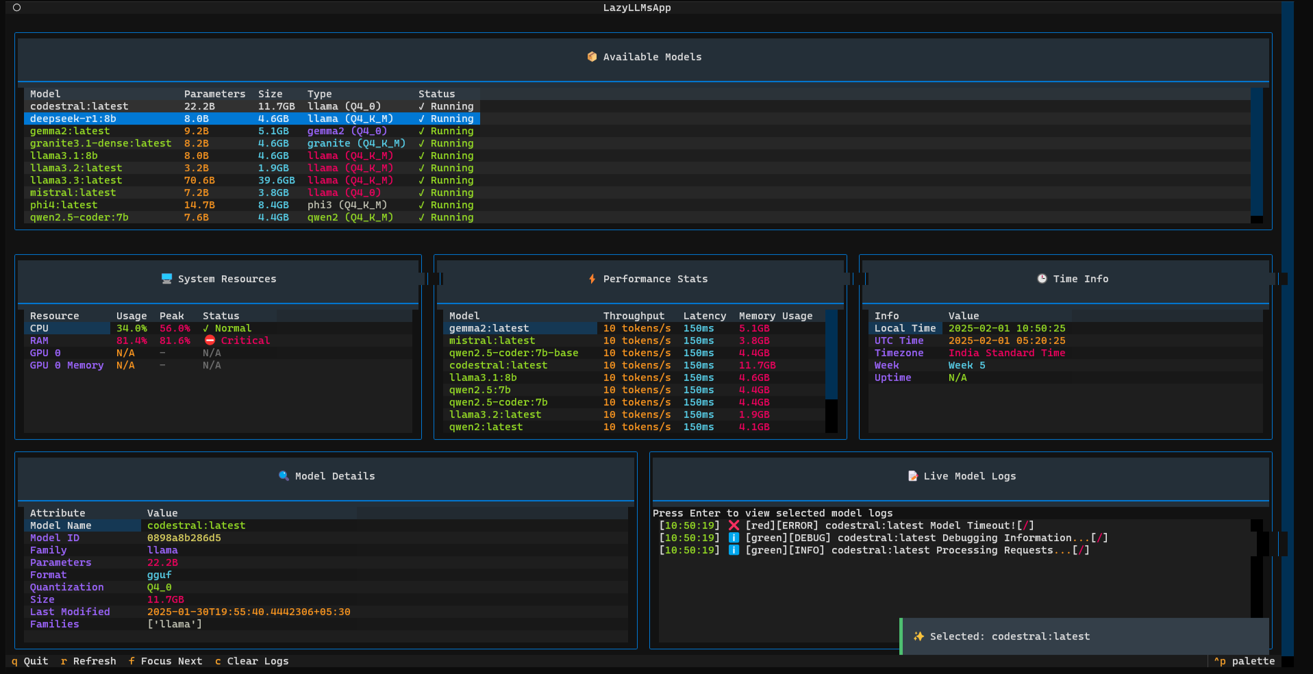Click the sparkle icon beside Selected: codestral:latest
1313x674 pixels.
[x=918, y=636]
